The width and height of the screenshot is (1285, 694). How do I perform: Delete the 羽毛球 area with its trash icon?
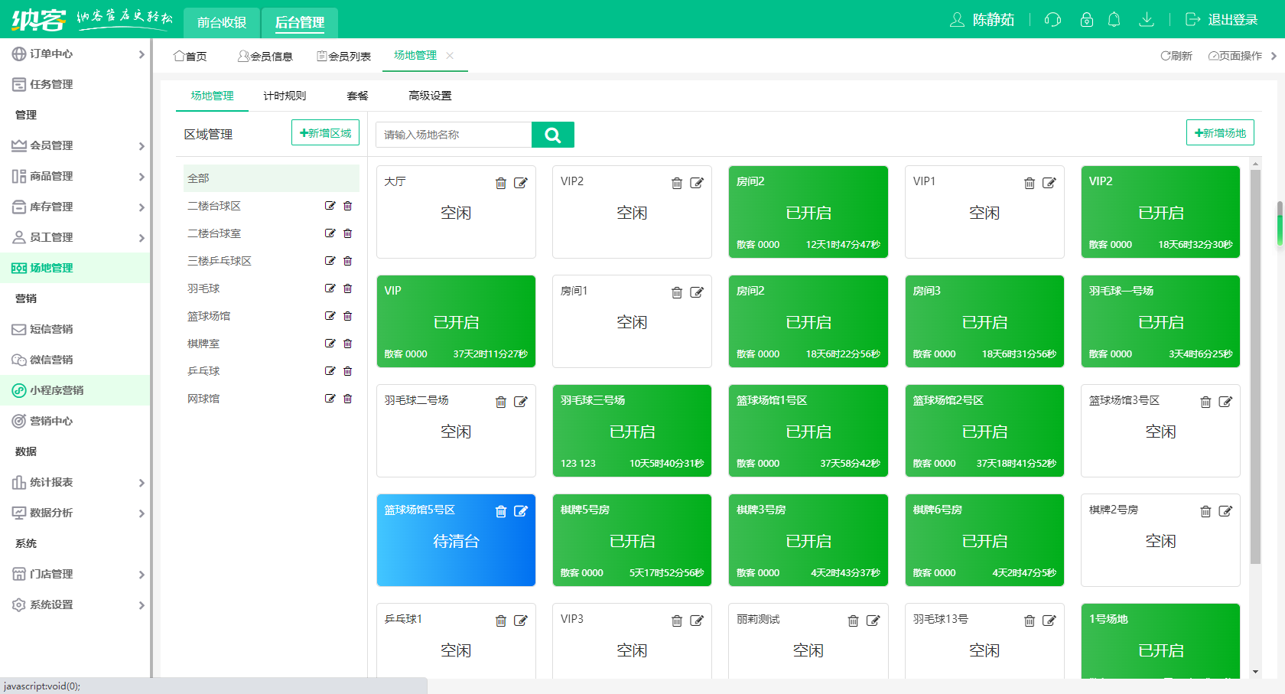tap(348, 288)
